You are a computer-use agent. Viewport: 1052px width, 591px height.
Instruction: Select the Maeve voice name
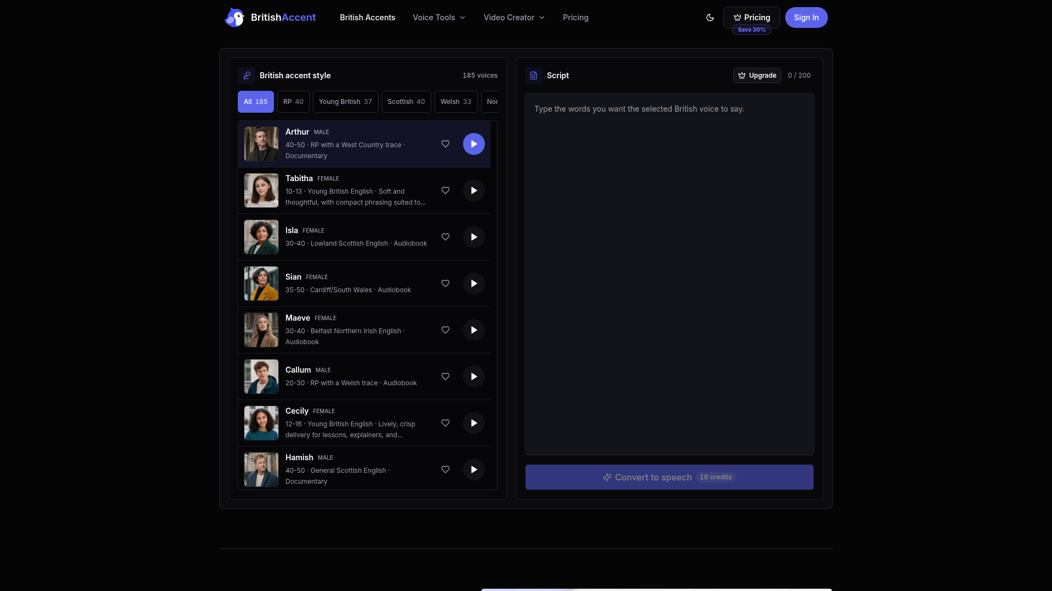tap(298, 318)
